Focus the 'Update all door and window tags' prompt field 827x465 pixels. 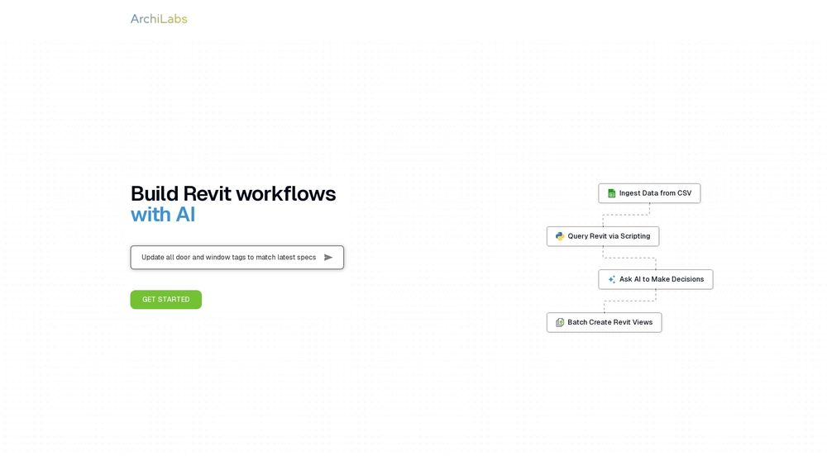pos(237,258)
